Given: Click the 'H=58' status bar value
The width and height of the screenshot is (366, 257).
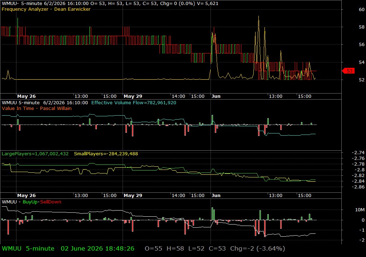Looking at the screenshot, I should [175, 248].
